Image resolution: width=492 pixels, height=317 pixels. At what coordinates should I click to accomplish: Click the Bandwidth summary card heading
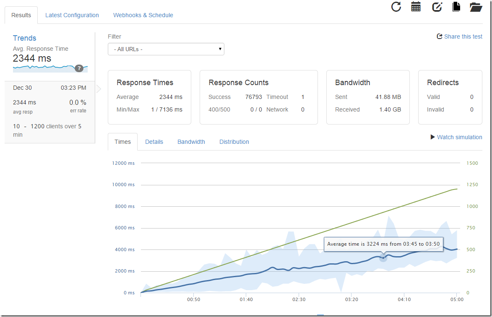[352, 83]
